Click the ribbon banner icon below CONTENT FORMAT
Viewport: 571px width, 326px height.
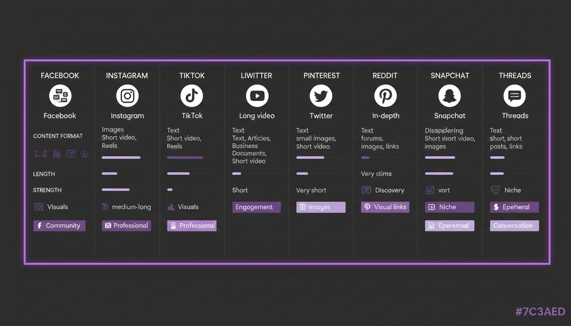pyautogui.click(x=40, y=154)
